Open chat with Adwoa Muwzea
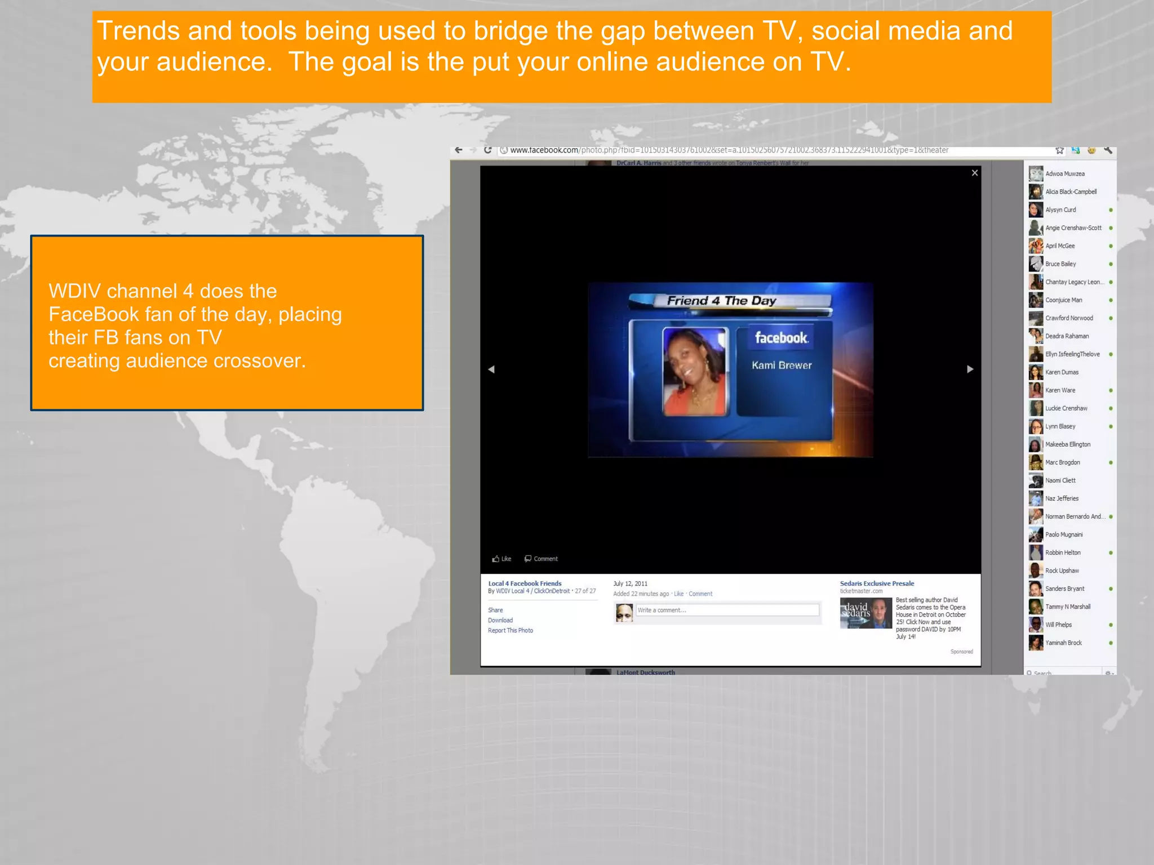 (1069, 174)
